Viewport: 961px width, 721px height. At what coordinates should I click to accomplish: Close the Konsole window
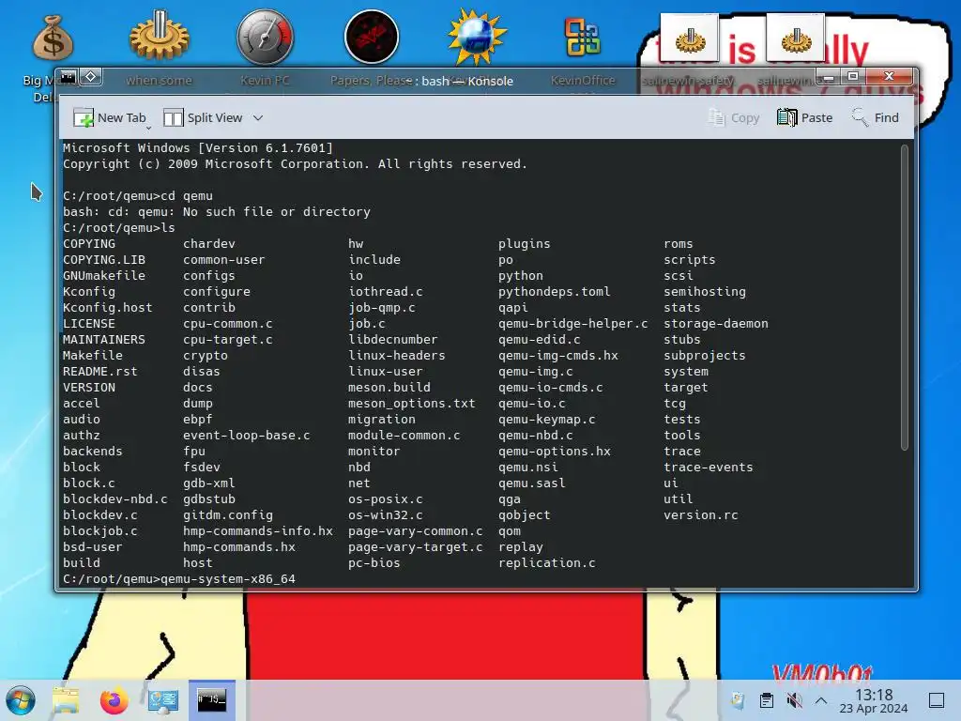click(890, 77)
